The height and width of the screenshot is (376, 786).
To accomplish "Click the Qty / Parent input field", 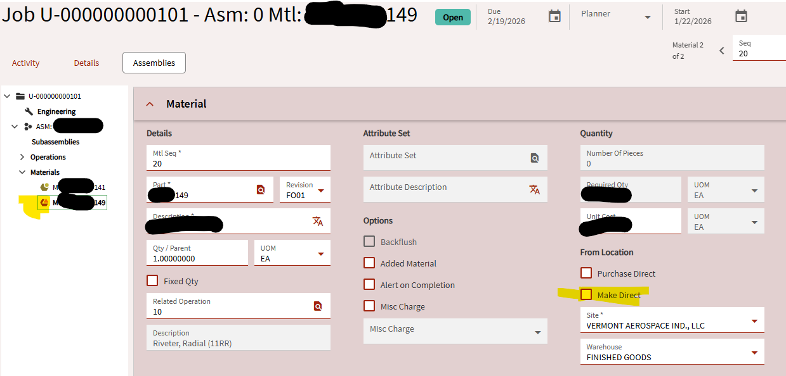I will pyautogui.click(x=197, y=253).
